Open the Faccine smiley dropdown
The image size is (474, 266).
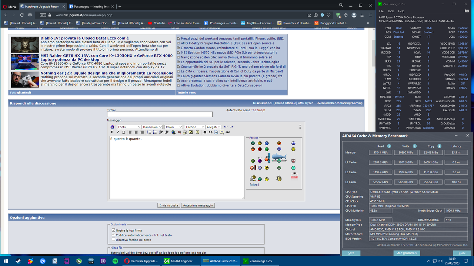[195, 127]
